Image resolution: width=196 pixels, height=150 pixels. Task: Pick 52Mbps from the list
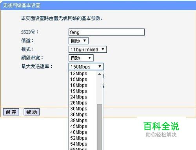[x=83, y=138]
